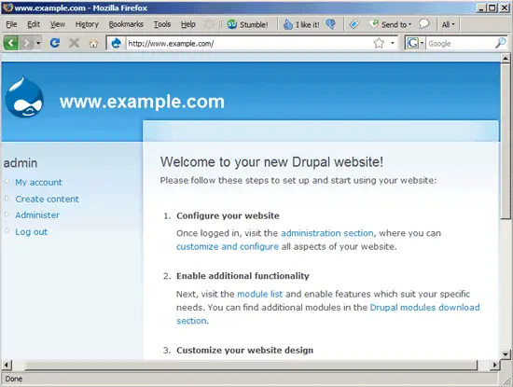513x387 pixels.
Task: Open the Tools menu
Action: pyautogui.click(x=162, y=24)
